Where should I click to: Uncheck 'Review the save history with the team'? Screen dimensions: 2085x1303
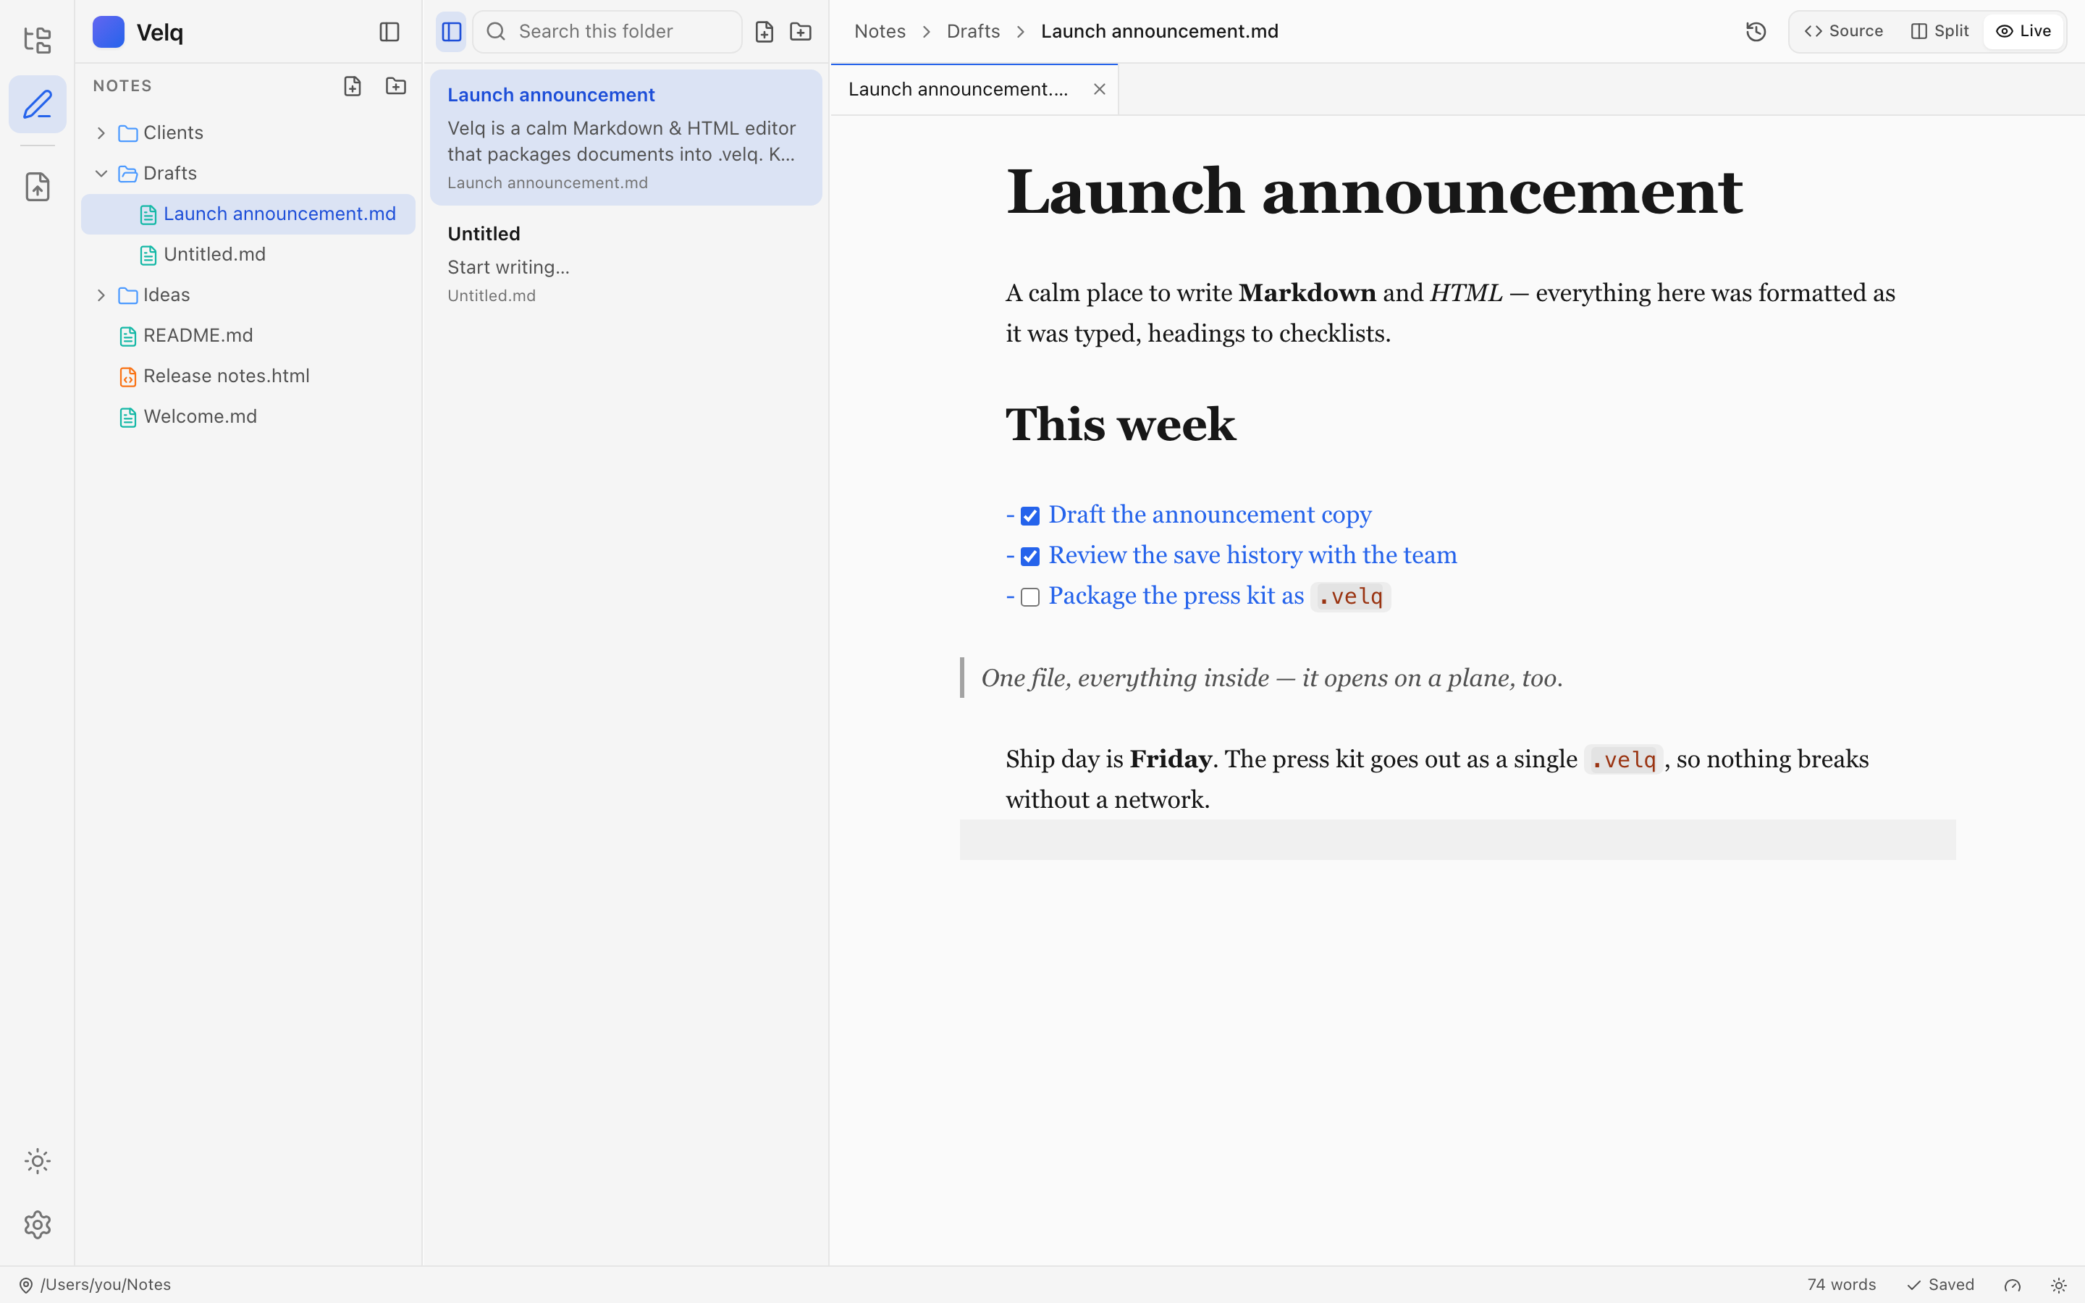[1030, 557]
